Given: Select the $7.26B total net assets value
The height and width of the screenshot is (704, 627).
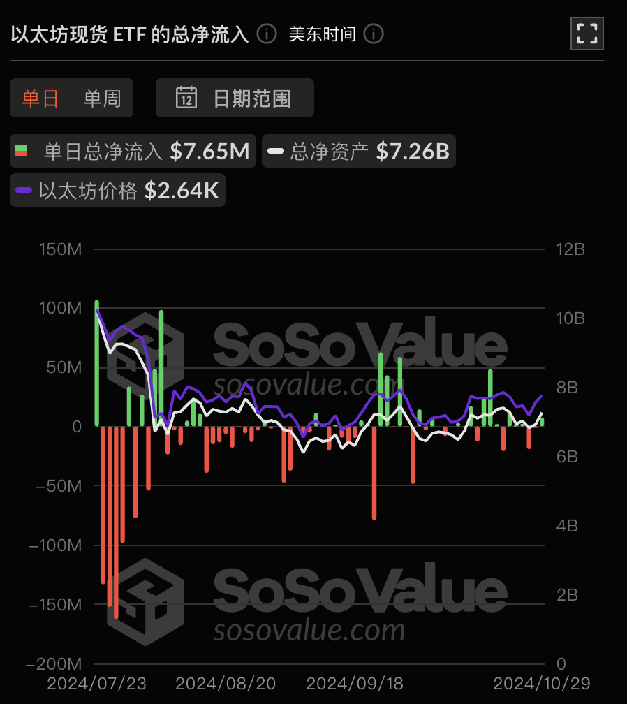Looking at the screenshot, I should tap(413, 152).
